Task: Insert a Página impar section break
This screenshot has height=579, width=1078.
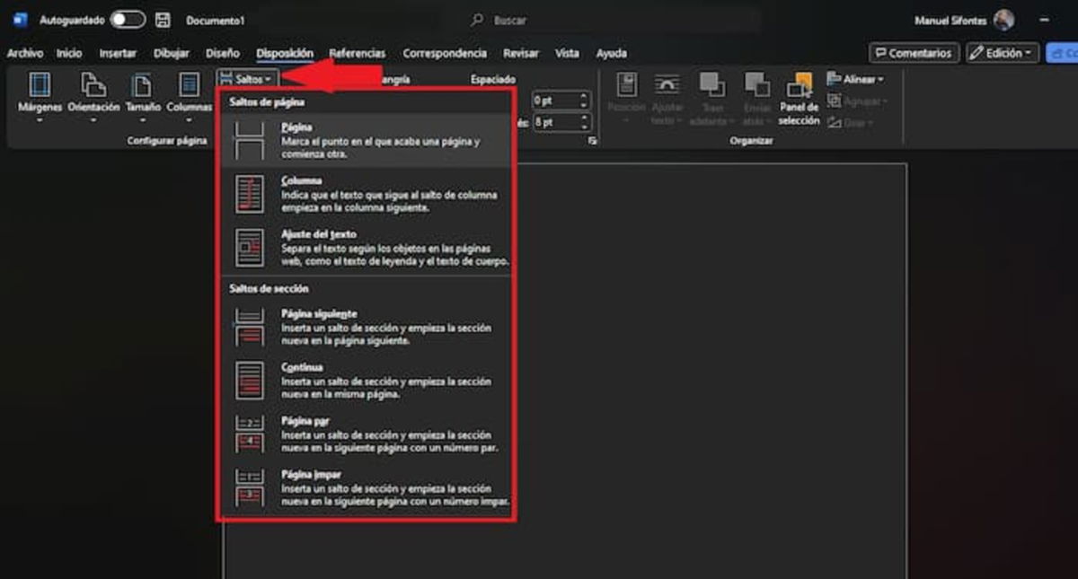Action: tap(366, 487)
